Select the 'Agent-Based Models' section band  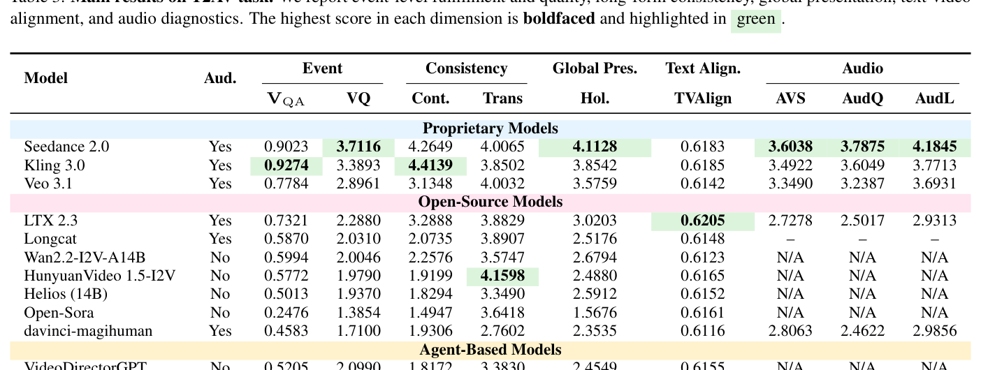[x=490, y=350]
